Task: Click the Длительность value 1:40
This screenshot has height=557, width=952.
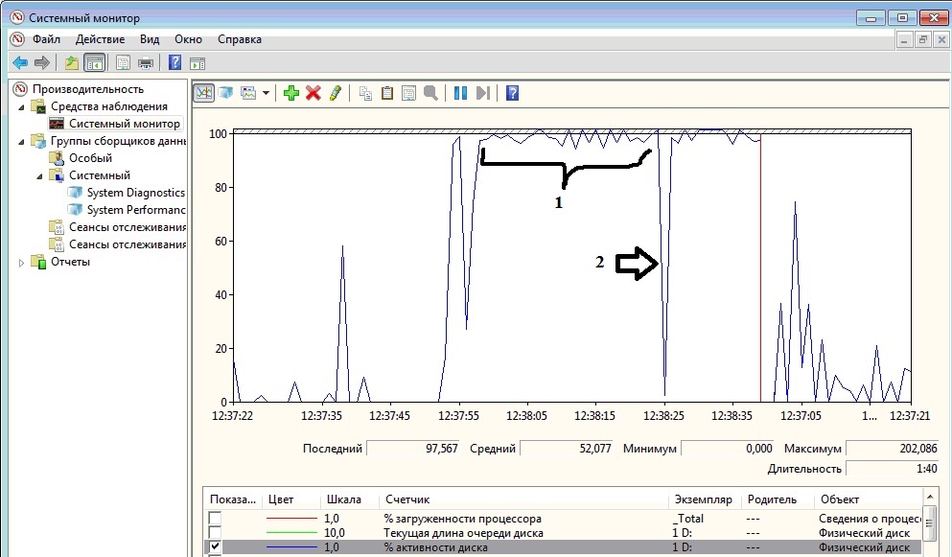Action: click(893, 468)
